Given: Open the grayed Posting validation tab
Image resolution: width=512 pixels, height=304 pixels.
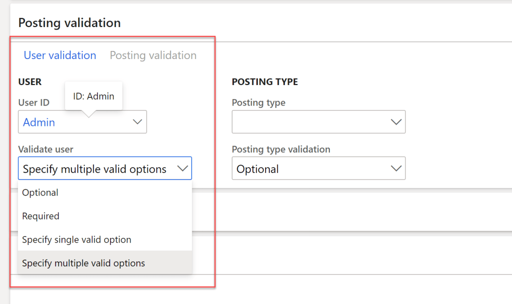Looking at the screenshot, I should click(x=153, y=55).
